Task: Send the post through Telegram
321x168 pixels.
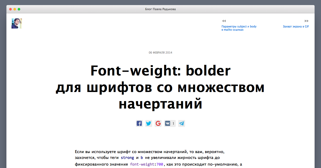Action: coord(181,123)
